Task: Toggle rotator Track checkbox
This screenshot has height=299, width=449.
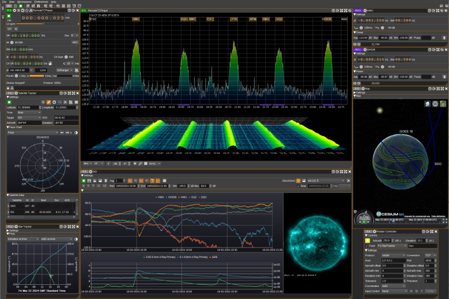Action: coord(367,246)
